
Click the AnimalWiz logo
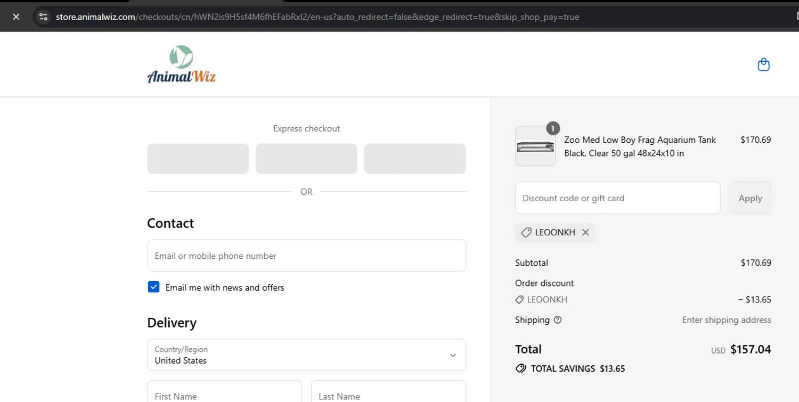pos(181,64)
